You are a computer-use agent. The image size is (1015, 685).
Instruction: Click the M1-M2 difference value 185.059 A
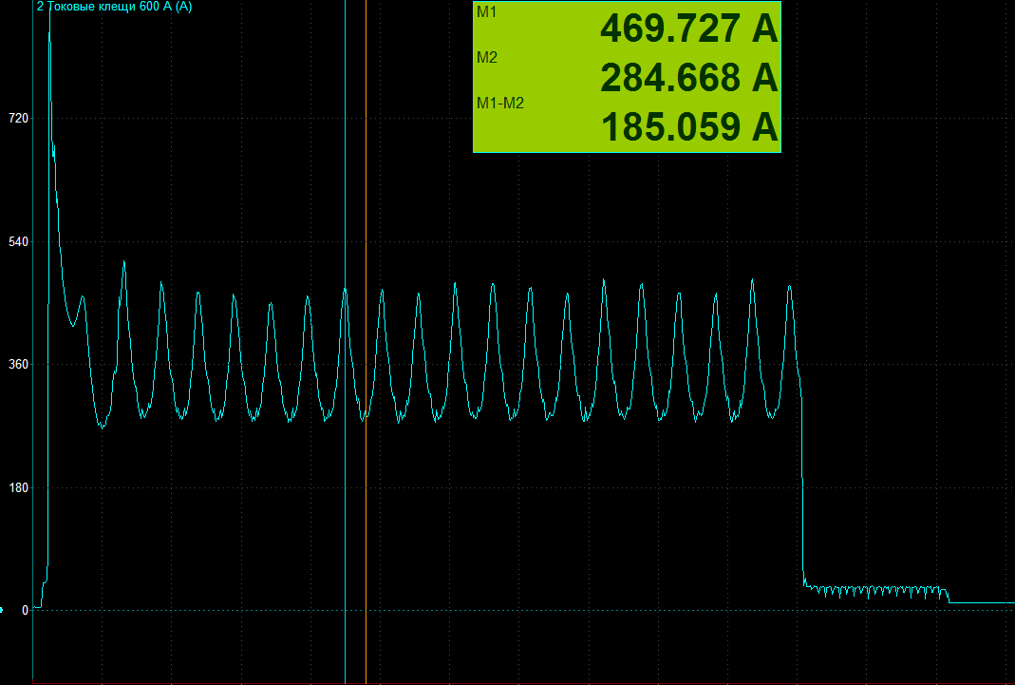(688, 126)
